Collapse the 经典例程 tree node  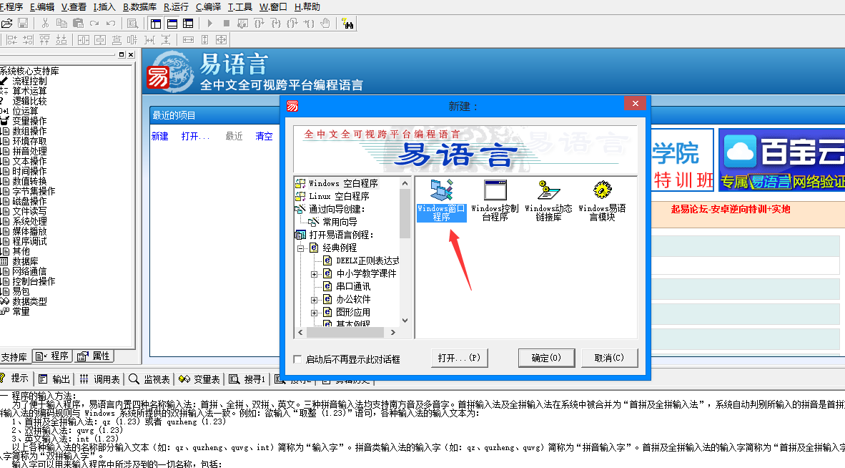(x=301, y=248)
